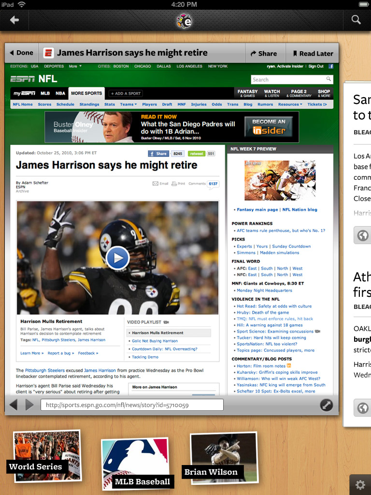Expand browser with the fullscreen arrow icon

coord(327,405)
